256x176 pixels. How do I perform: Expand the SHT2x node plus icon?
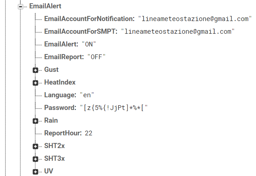click(35, 147)
